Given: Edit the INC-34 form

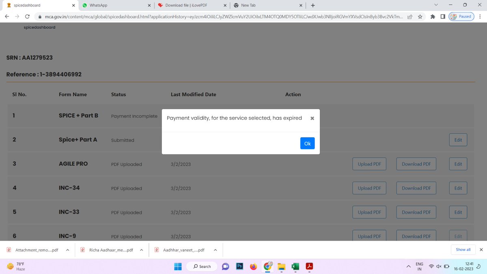Looking at the screenshot, I should 458,188.
